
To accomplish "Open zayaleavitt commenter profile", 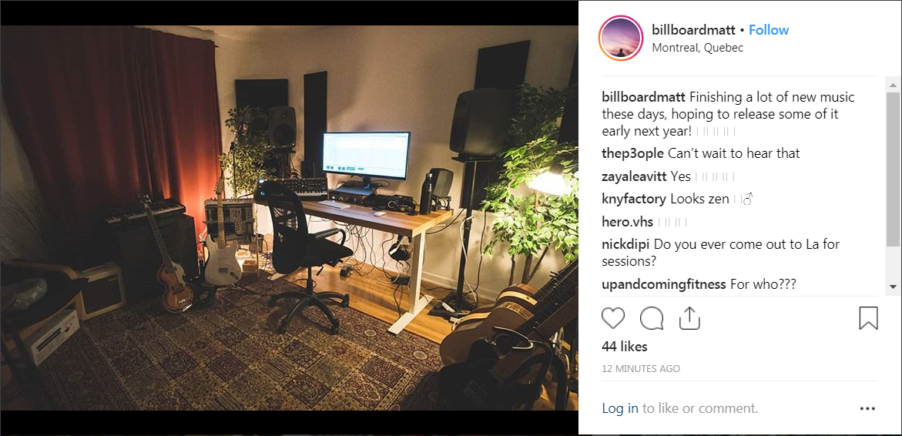I will click(x=635, y=176).
